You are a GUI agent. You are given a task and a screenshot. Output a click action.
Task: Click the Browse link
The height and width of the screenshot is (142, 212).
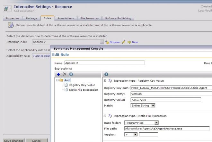(115, 42)
